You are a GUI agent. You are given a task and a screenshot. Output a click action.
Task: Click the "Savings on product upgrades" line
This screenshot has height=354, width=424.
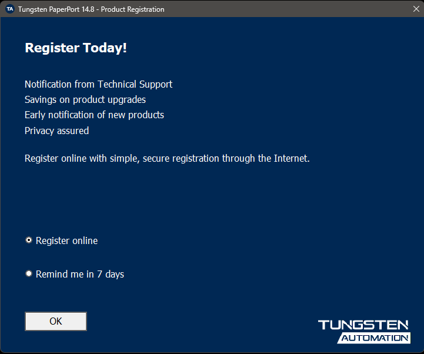pyautogui.click(x=85, y=100)
